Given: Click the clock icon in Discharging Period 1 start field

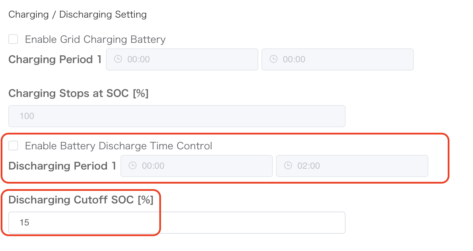Looking at the screenshot, I should (x=132, y=166).
